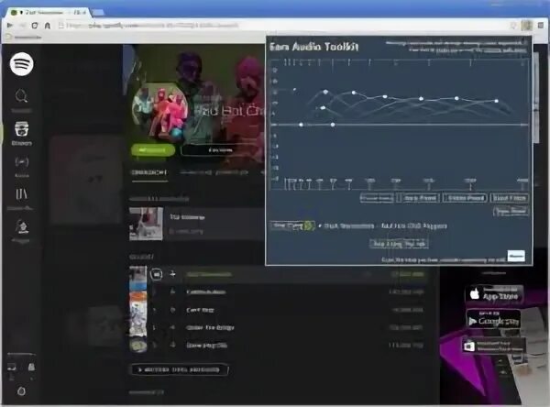The height and width of the screenshot is (407, 550).
Task: Click the browser back arrow
Action: click(x=10, y=26)
